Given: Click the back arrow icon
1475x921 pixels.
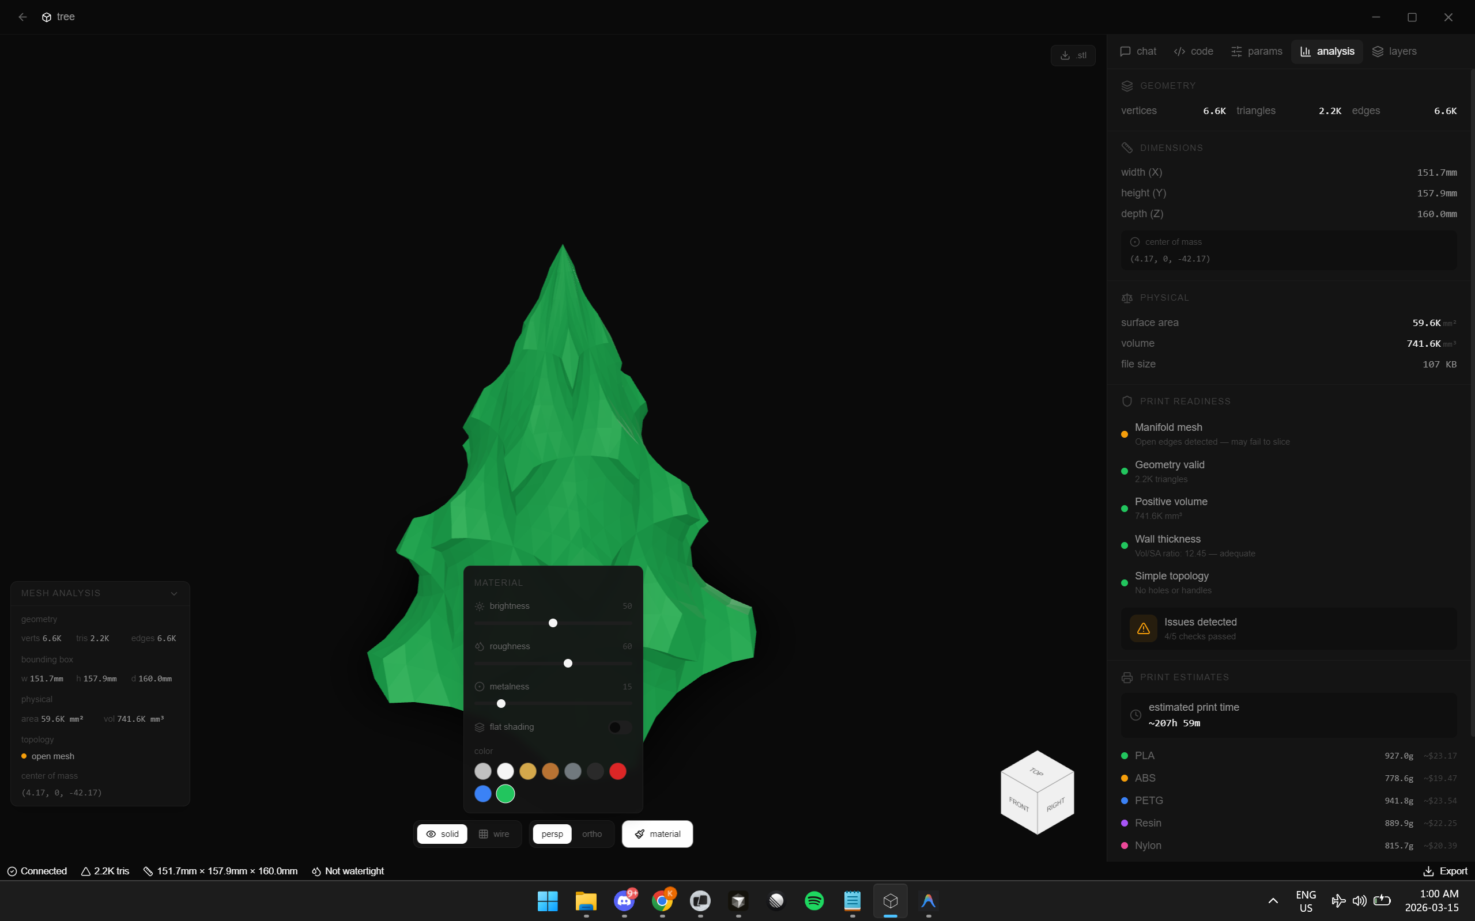Looking at the screenshot, I should tap(22, 17).
